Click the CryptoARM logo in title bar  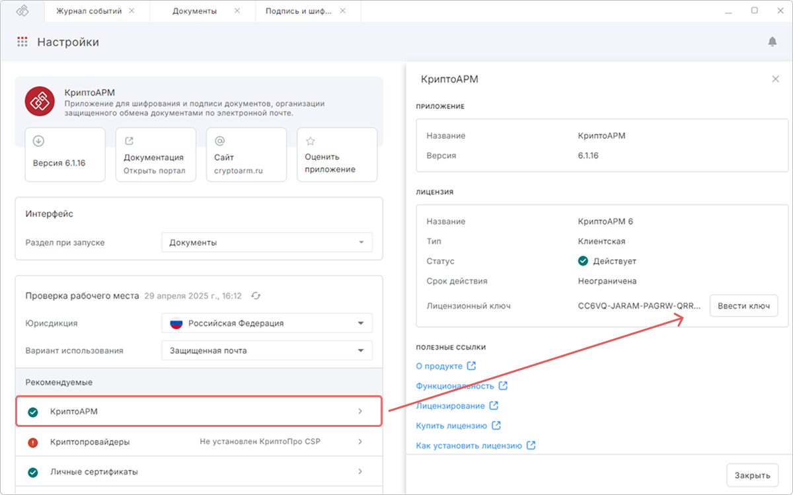[x=22, y=11]
